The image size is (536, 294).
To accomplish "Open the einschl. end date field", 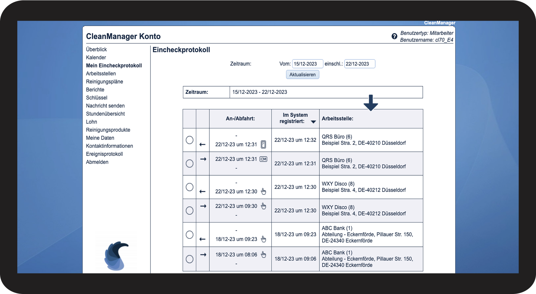I will [x=359, y=64].
